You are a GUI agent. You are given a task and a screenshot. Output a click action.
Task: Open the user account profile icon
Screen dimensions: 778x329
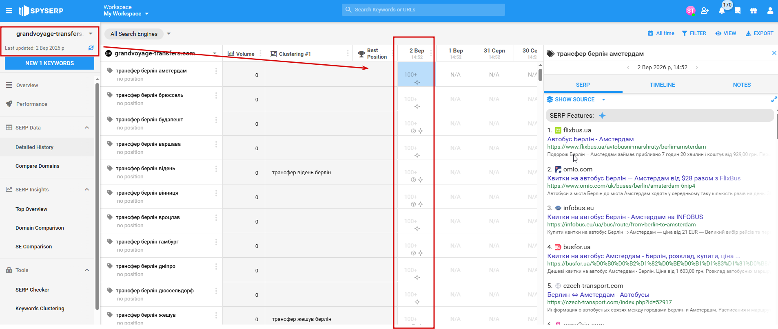770,11
